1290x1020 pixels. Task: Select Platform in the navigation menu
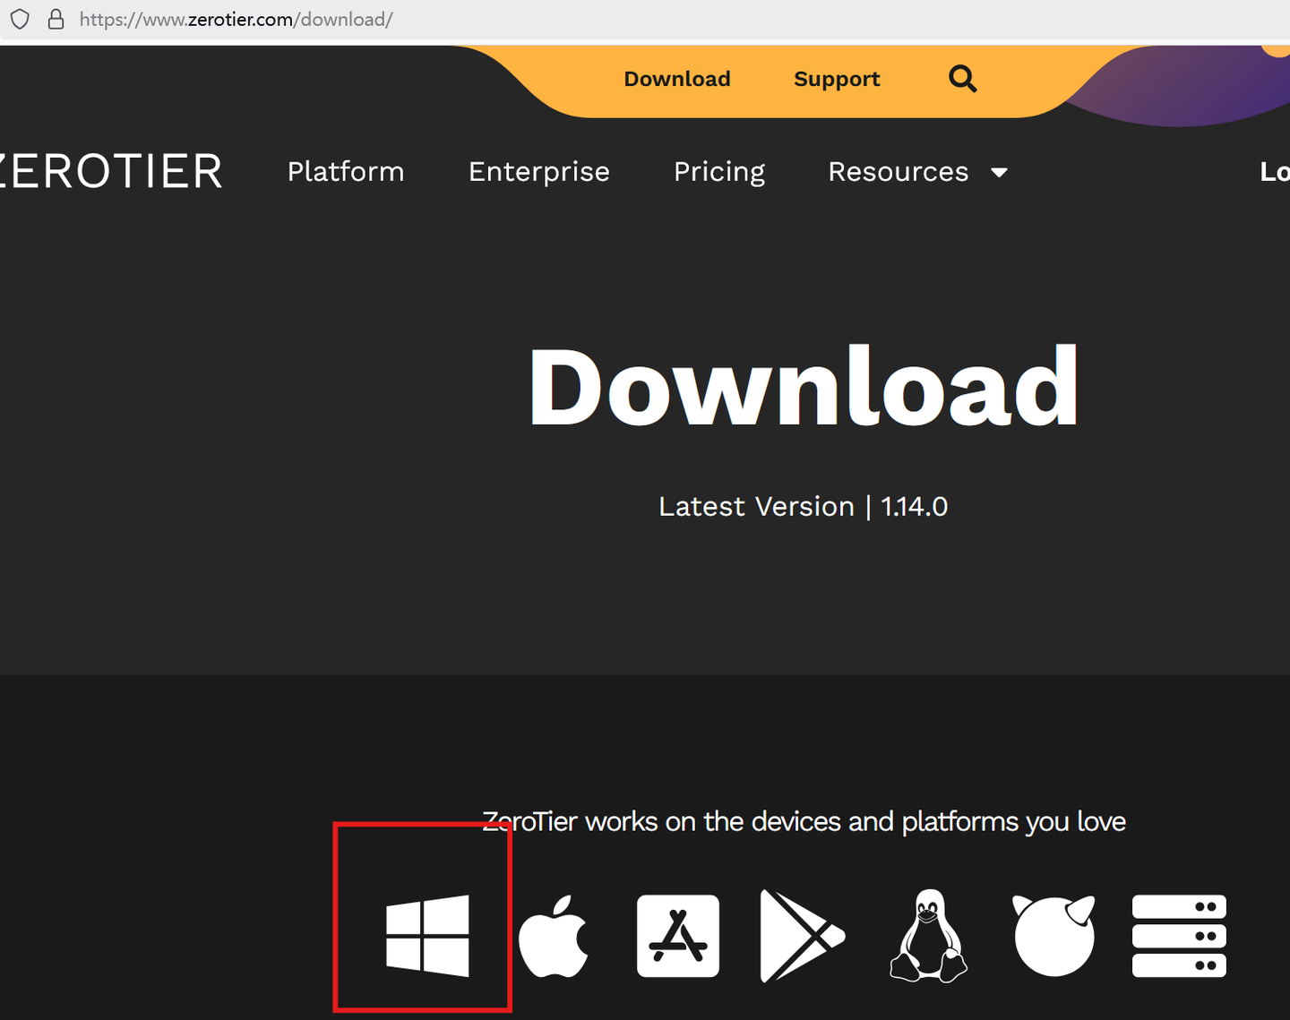pyautogui.click(x=345, y=171)
